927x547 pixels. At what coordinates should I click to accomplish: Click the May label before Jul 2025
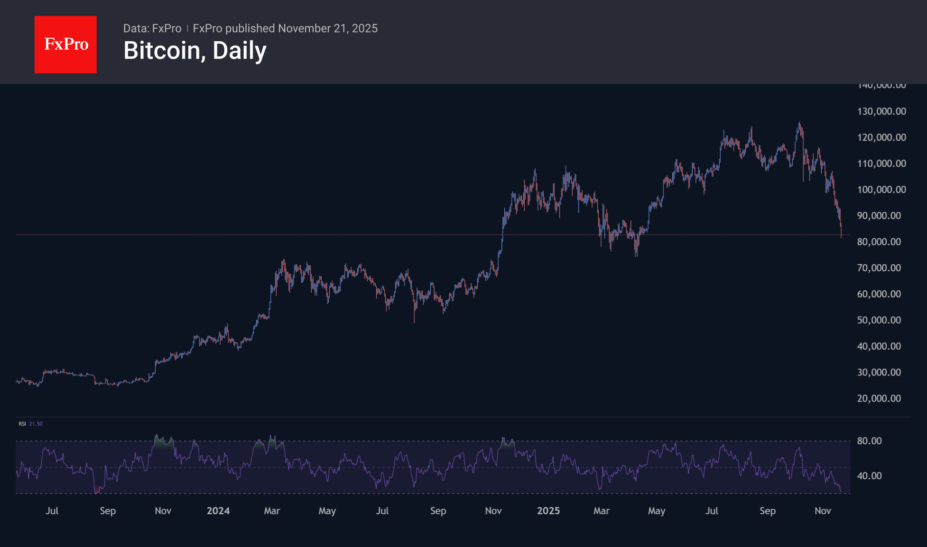coord(656,511)
